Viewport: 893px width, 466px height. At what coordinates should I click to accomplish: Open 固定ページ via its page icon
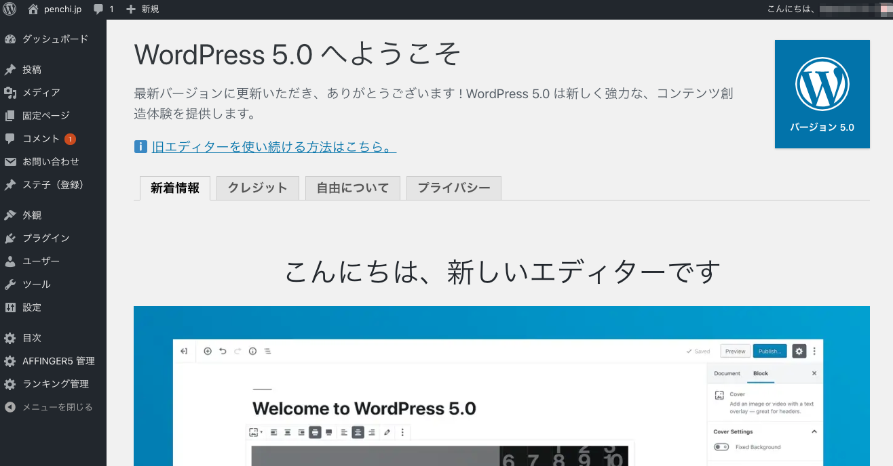tap(9, 115)
